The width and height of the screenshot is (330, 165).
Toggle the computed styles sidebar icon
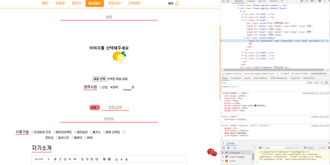(327, 82)
